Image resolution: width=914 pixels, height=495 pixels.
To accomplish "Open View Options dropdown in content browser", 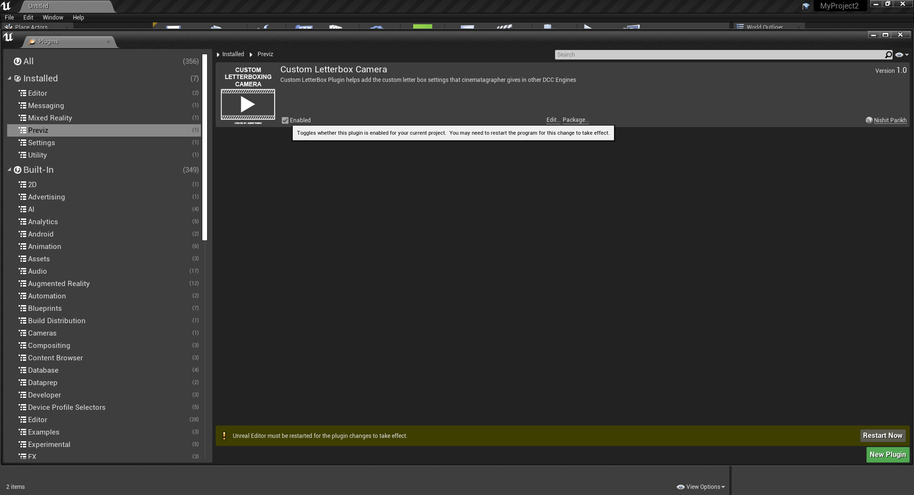I will (701, 487).
